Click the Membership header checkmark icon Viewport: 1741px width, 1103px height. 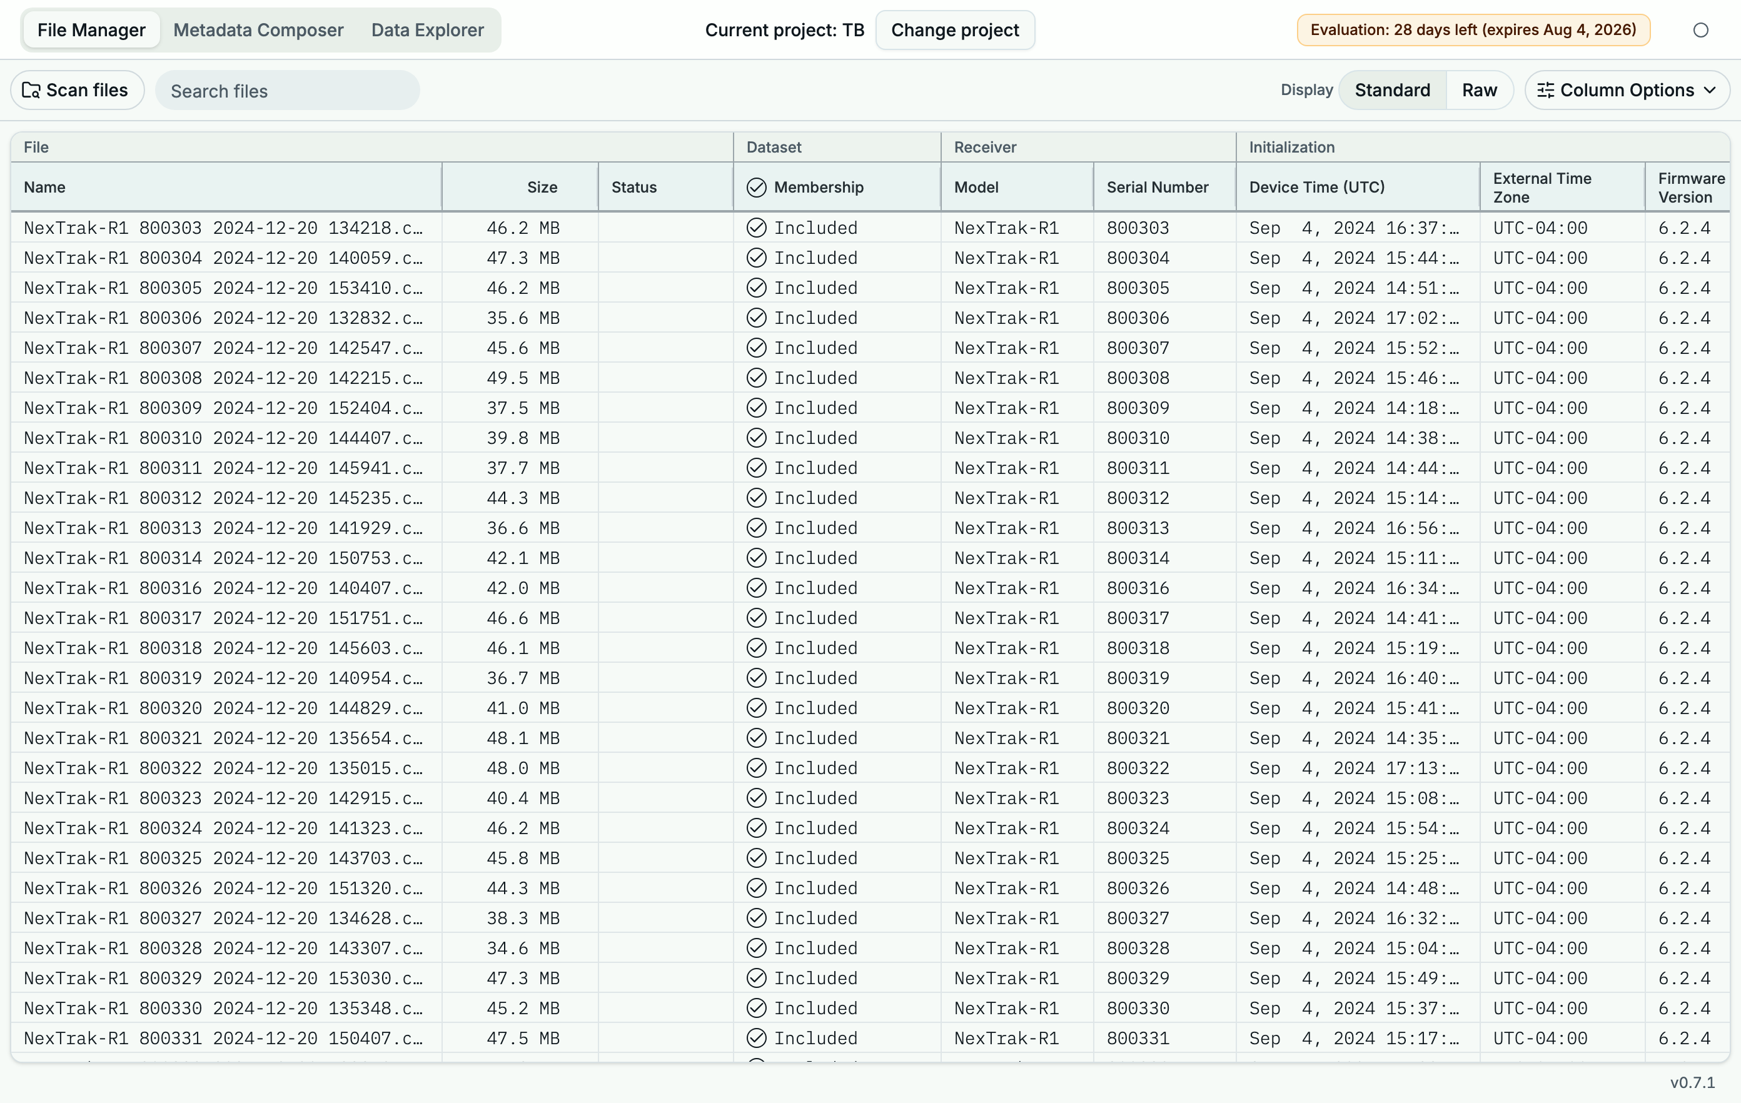pos(756,187)
